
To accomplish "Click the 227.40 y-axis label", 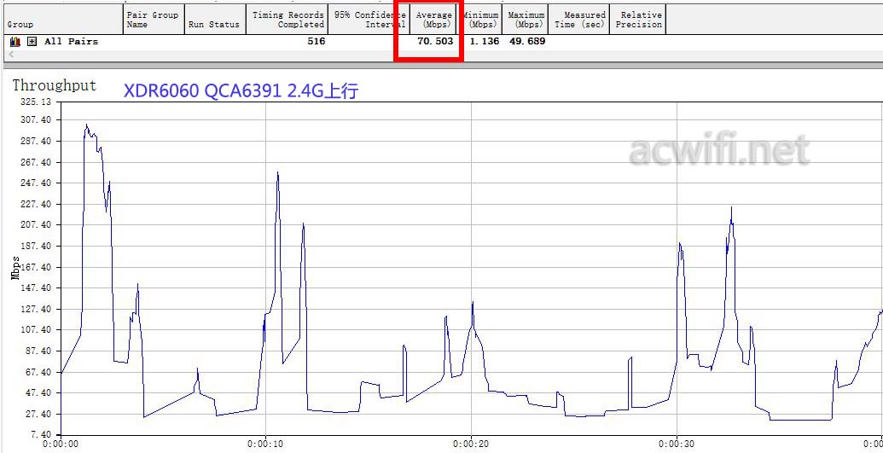I will pos(35,204).
